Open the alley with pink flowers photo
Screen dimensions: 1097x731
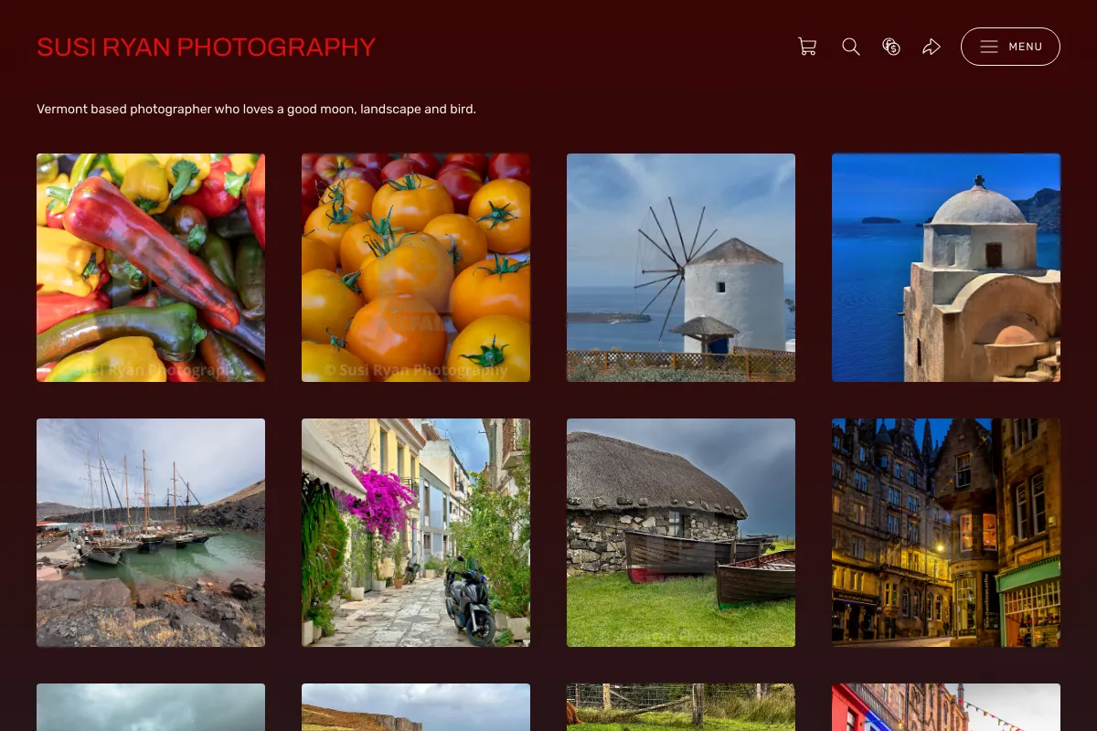416,533
